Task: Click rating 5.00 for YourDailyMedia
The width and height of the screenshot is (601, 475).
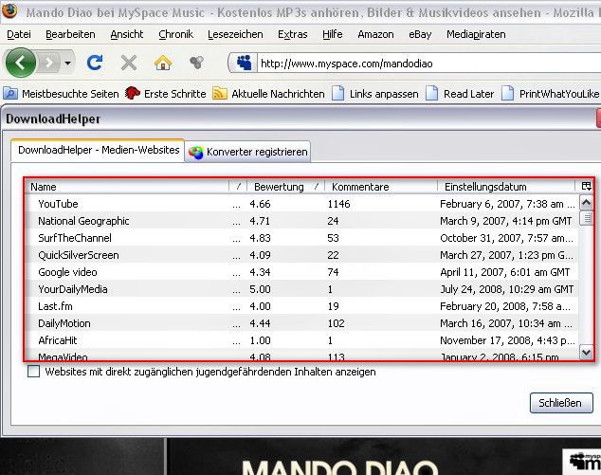Action: click(260, 289)
